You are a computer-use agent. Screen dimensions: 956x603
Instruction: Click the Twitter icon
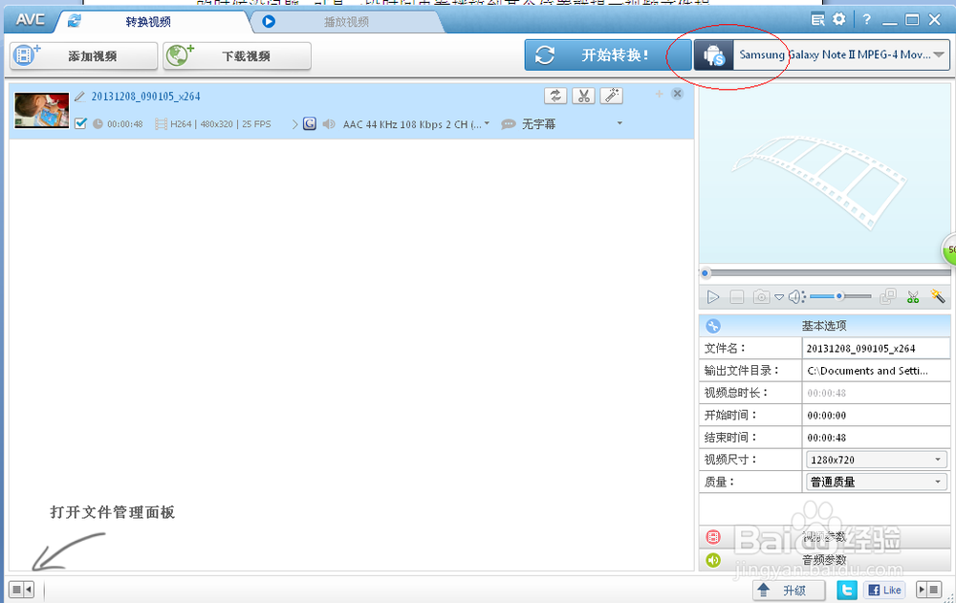(847, 591)
